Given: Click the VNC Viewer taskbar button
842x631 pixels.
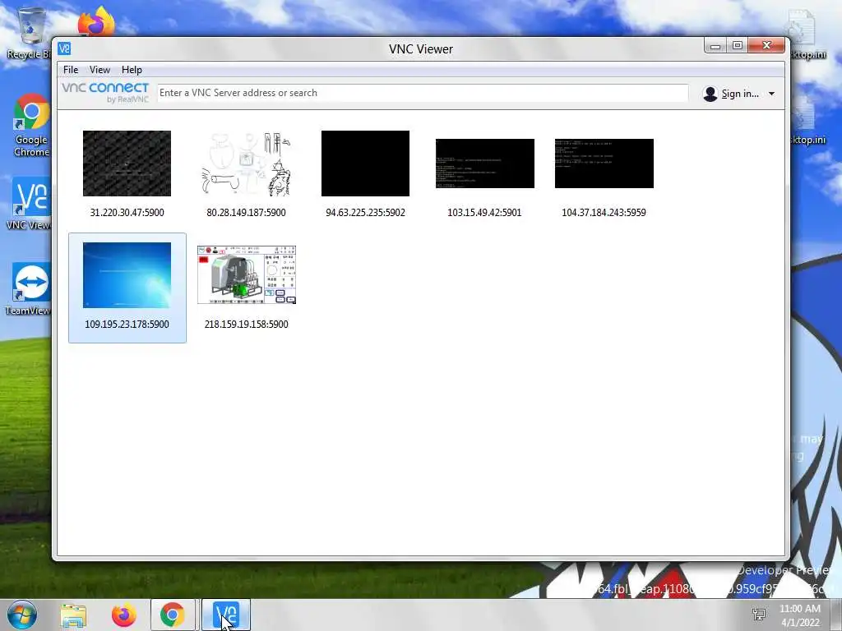Looking at the screenshot, I should (x=226, y=615).
